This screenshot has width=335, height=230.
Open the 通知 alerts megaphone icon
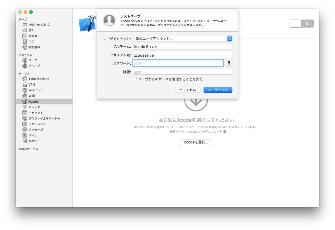[25, 30]
